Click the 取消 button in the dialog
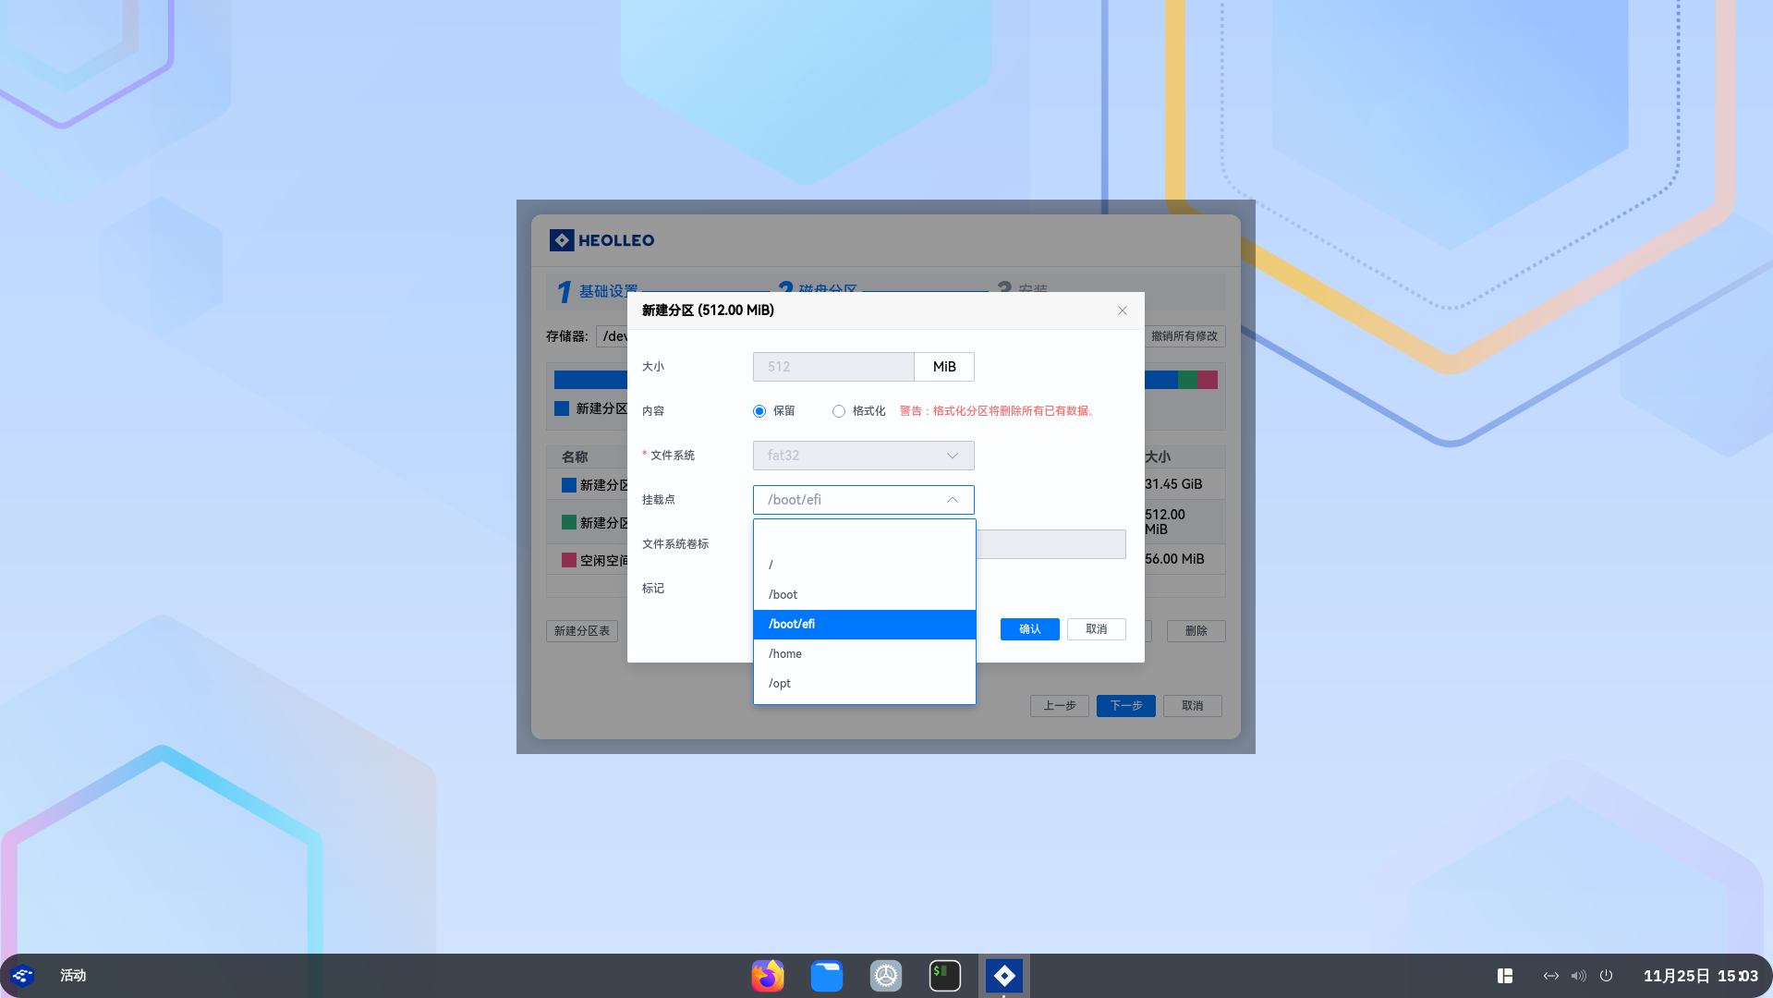This screenshot has width=1773, height=998. tap(1096, 629)
